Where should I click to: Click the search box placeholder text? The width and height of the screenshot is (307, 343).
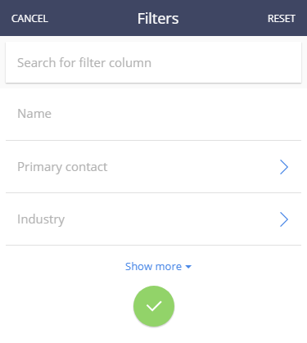[84, 63]
